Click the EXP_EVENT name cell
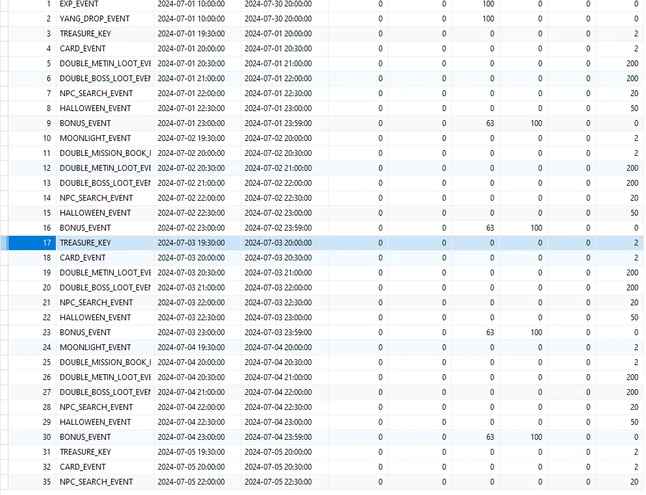Image resolution: width=646 pixels, height=495 pixels. [x=79, y=4]
